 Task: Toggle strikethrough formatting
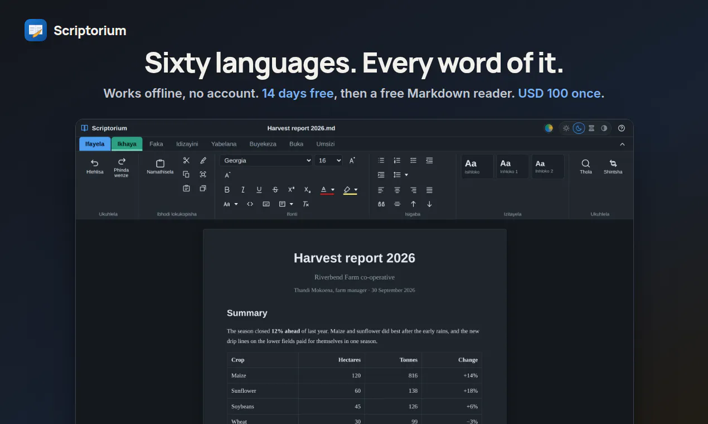coord(275,190)
